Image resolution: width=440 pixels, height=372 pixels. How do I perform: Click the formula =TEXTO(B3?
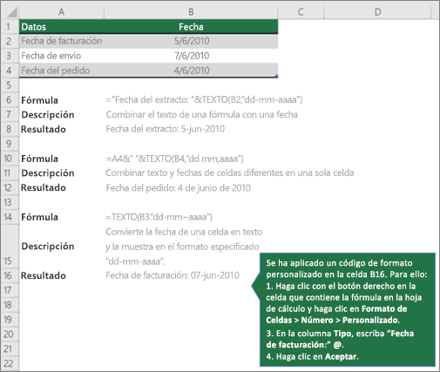[x=159, y=217]
